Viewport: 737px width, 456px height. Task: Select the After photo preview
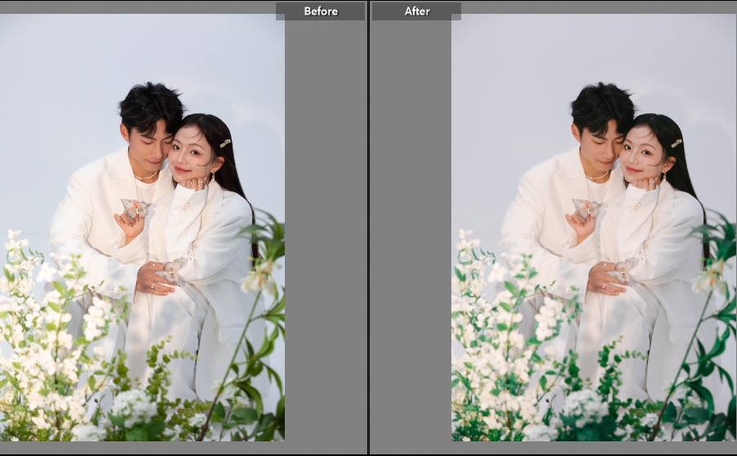[x=593, y=228]
